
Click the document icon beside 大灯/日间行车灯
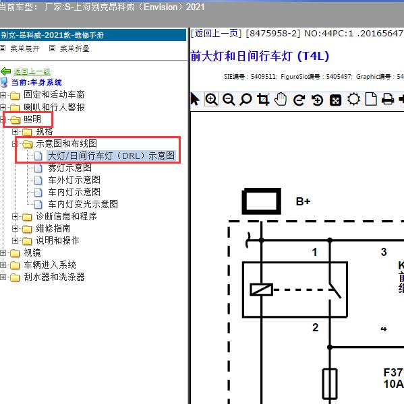[x=38, y=156]
